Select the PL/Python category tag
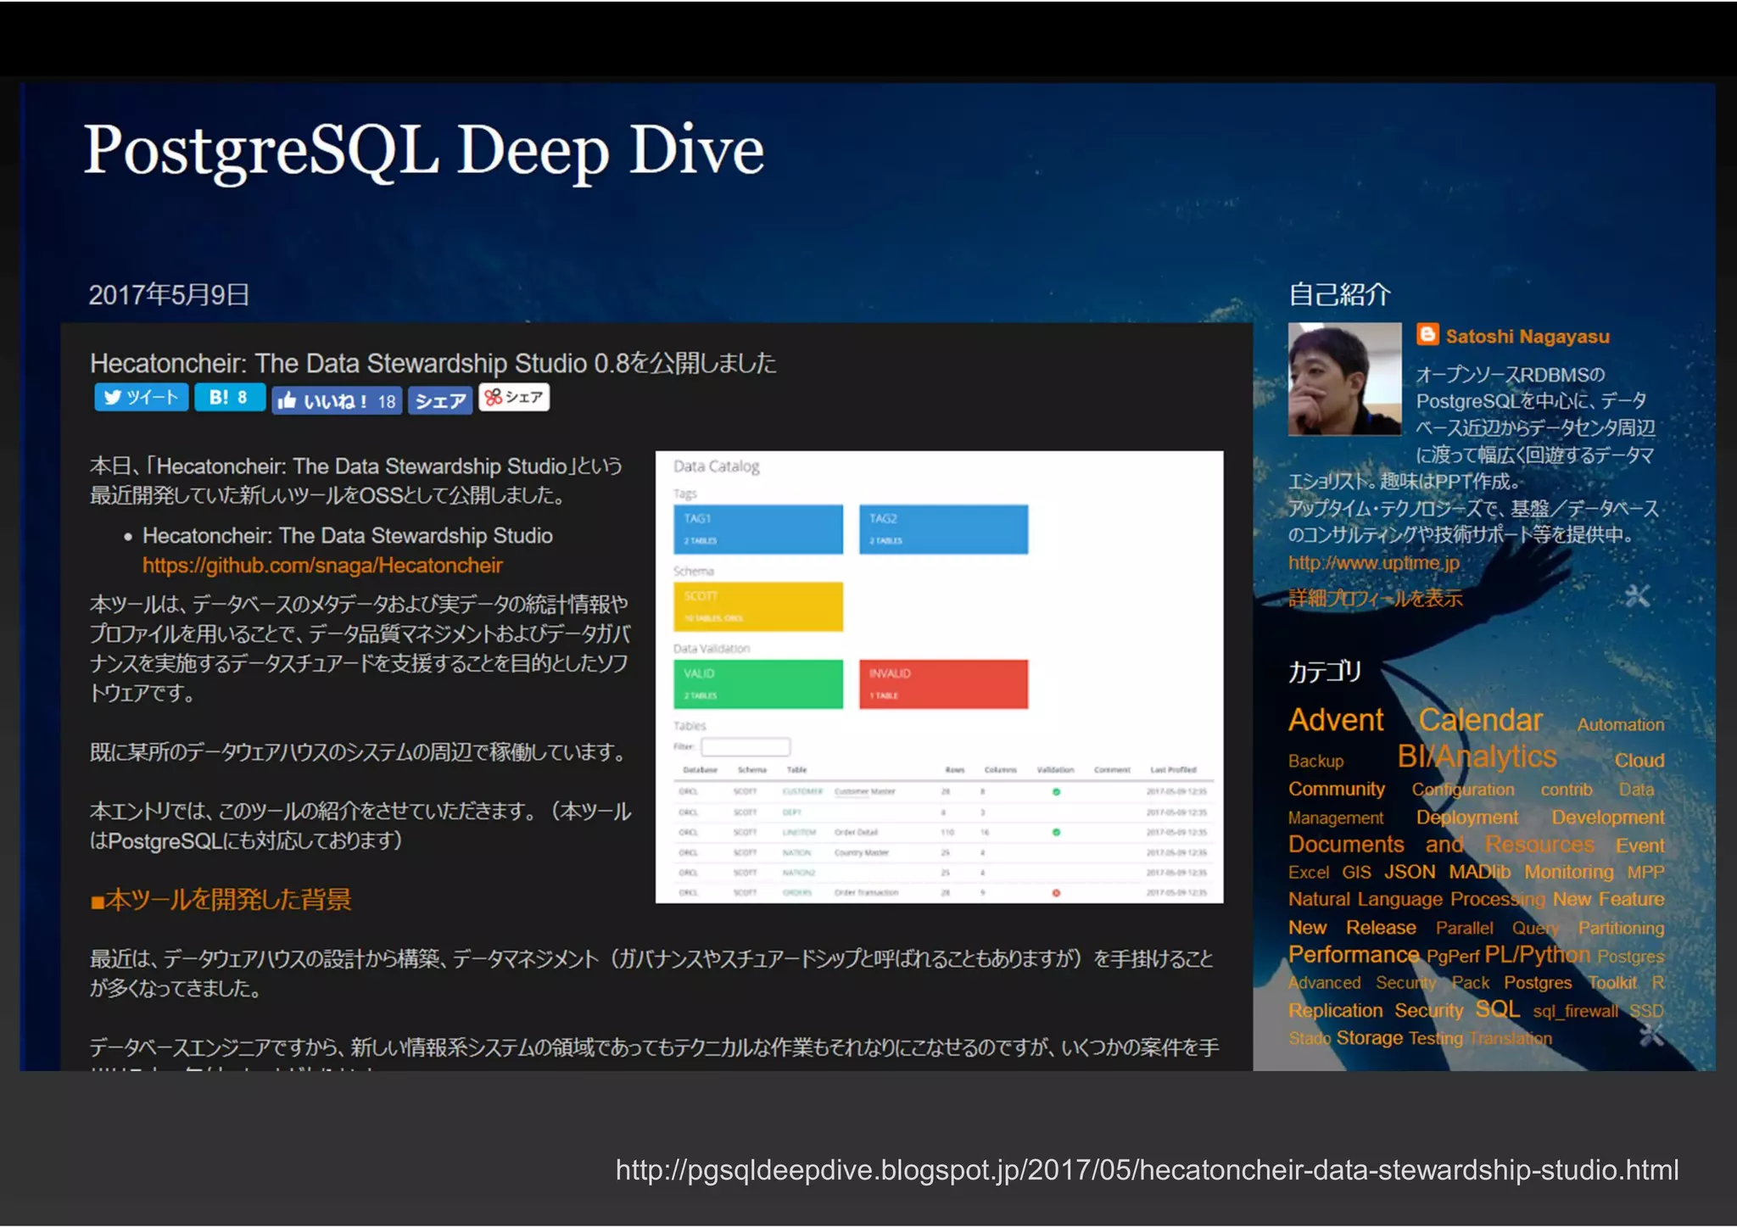Viewport: 1737px width, 1228px height. coord(1537,955)
